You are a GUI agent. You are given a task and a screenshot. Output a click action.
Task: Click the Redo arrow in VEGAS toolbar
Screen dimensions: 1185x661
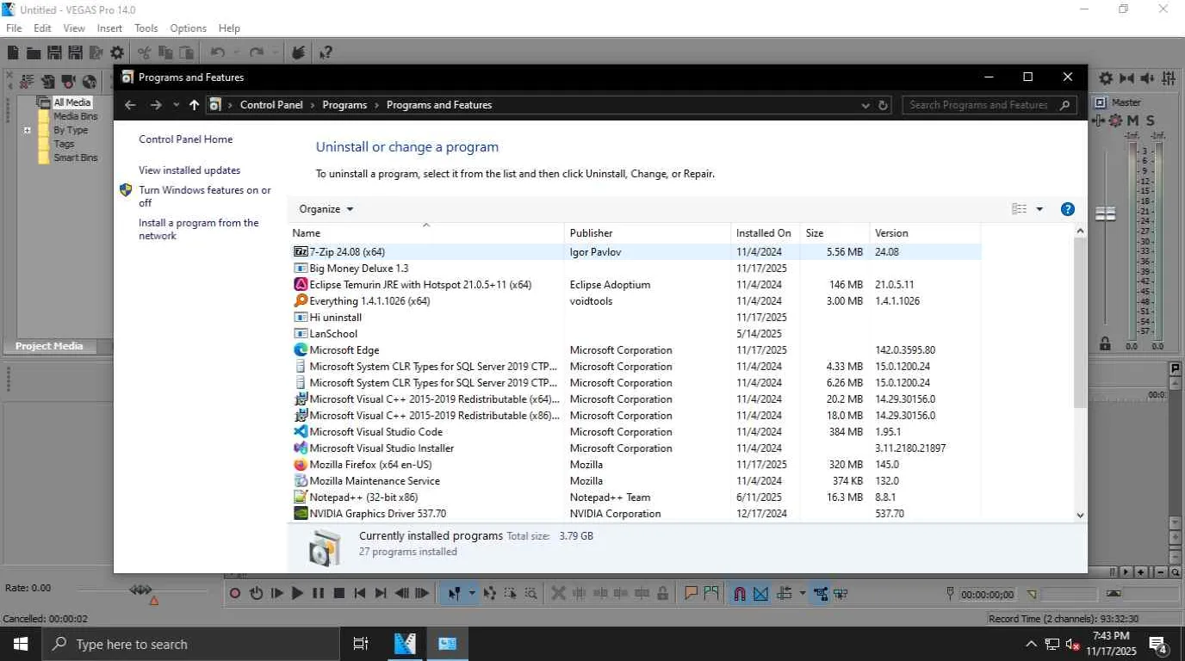point(256,53)
